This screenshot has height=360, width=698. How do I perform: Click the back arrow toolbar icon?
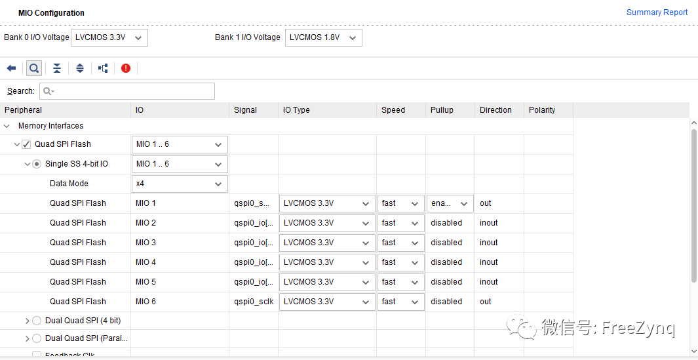(11, 68)
